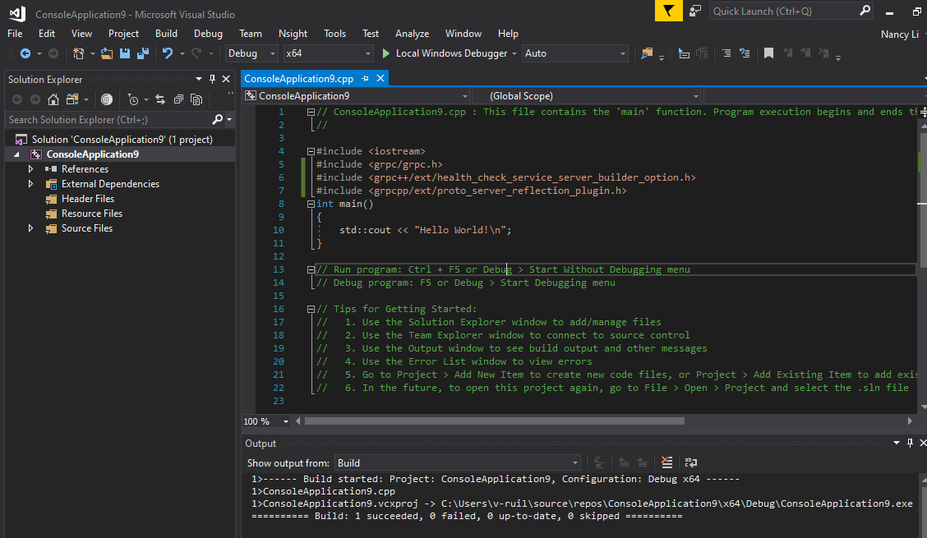Toggle word wrap in the Output window

coord(690,462)
